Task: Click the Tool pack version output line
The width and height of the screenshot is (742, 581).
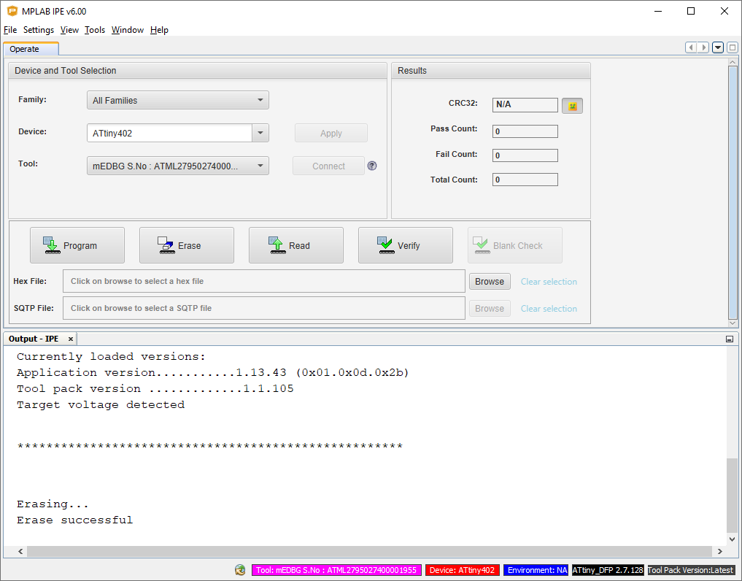Action: (x=155, y=389)
